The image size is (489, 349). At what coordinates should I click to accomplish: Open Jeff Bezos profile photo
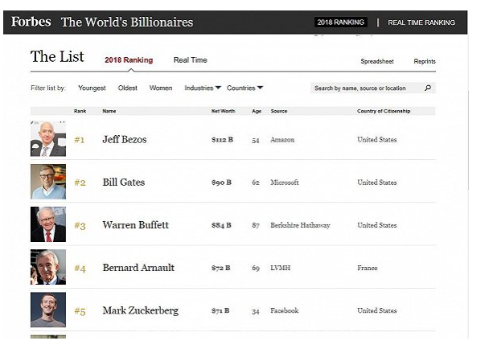(48, 139)
